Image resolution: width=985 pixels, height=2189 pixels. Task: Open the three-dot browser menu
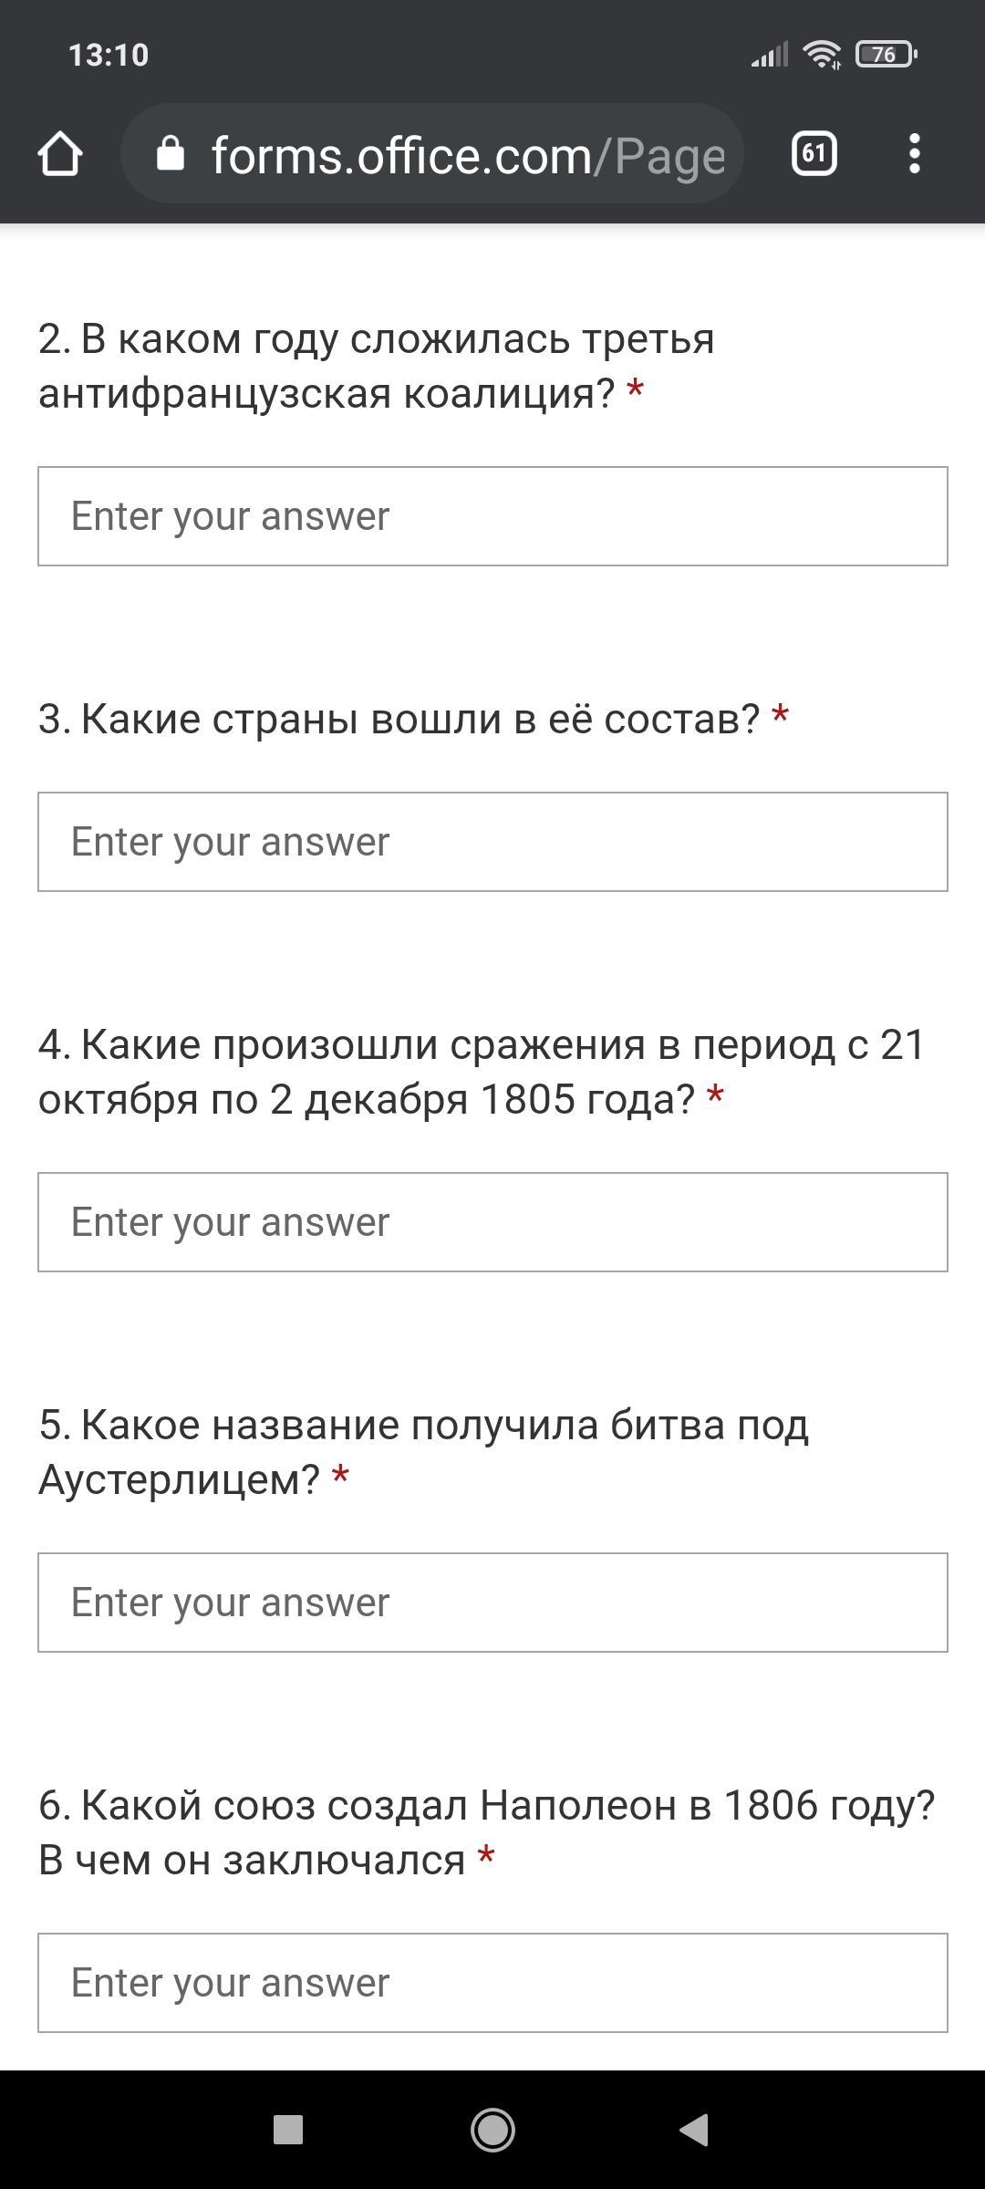[915, 153]
